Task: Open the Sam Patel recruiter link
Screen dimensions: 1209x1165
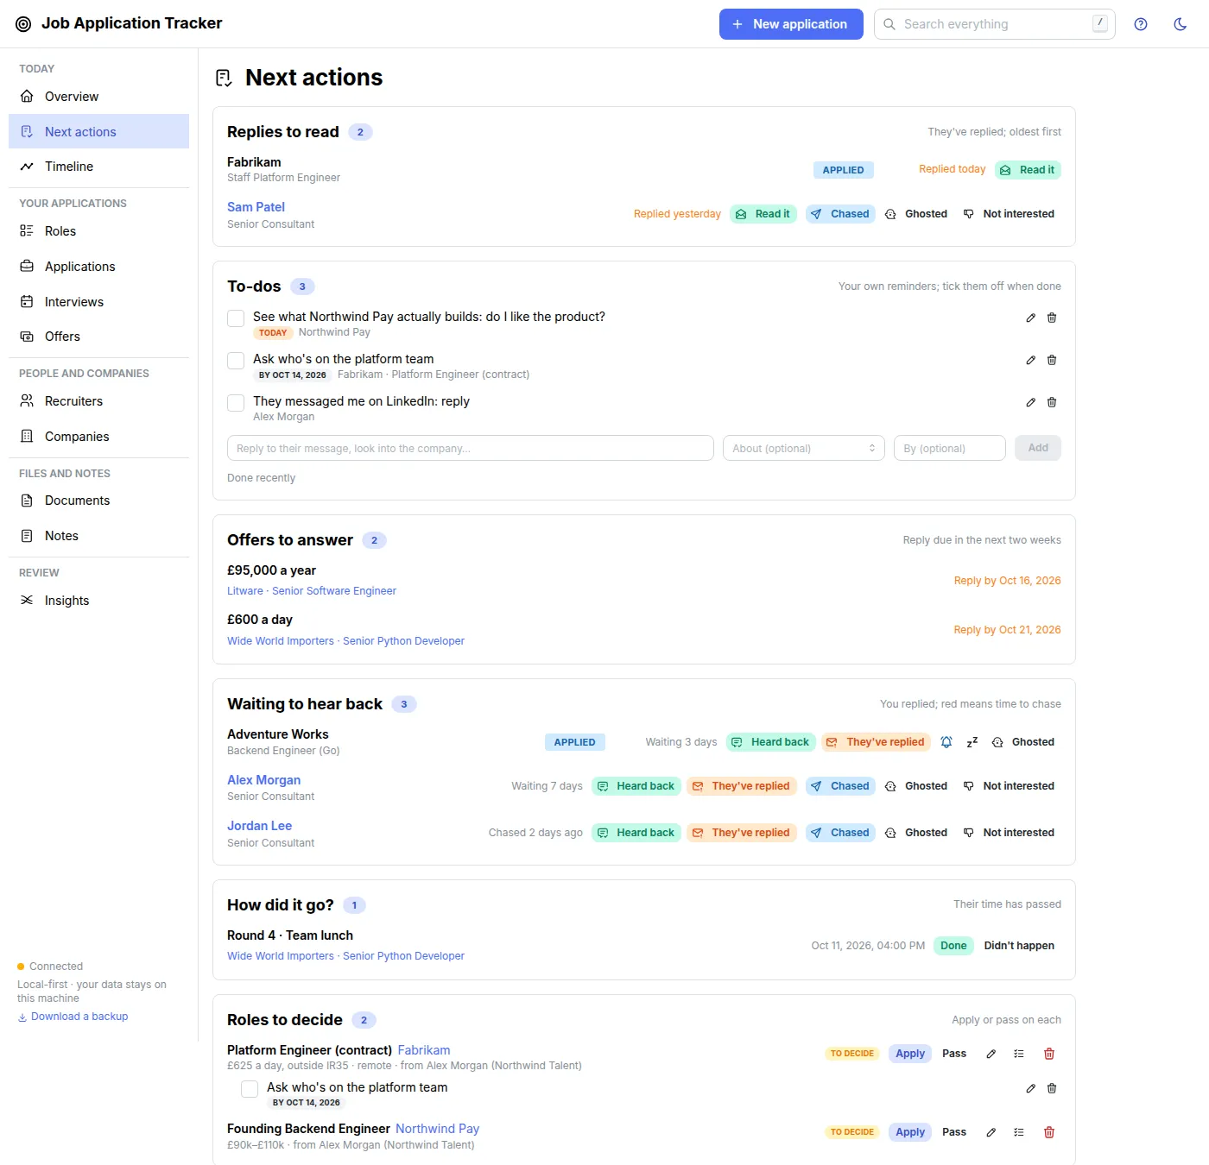Action: (256, 207)
